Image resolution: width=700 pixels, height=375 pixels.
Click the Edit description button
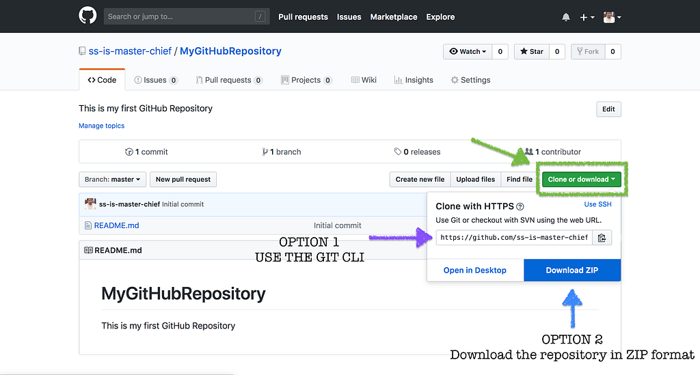(608, 109)
